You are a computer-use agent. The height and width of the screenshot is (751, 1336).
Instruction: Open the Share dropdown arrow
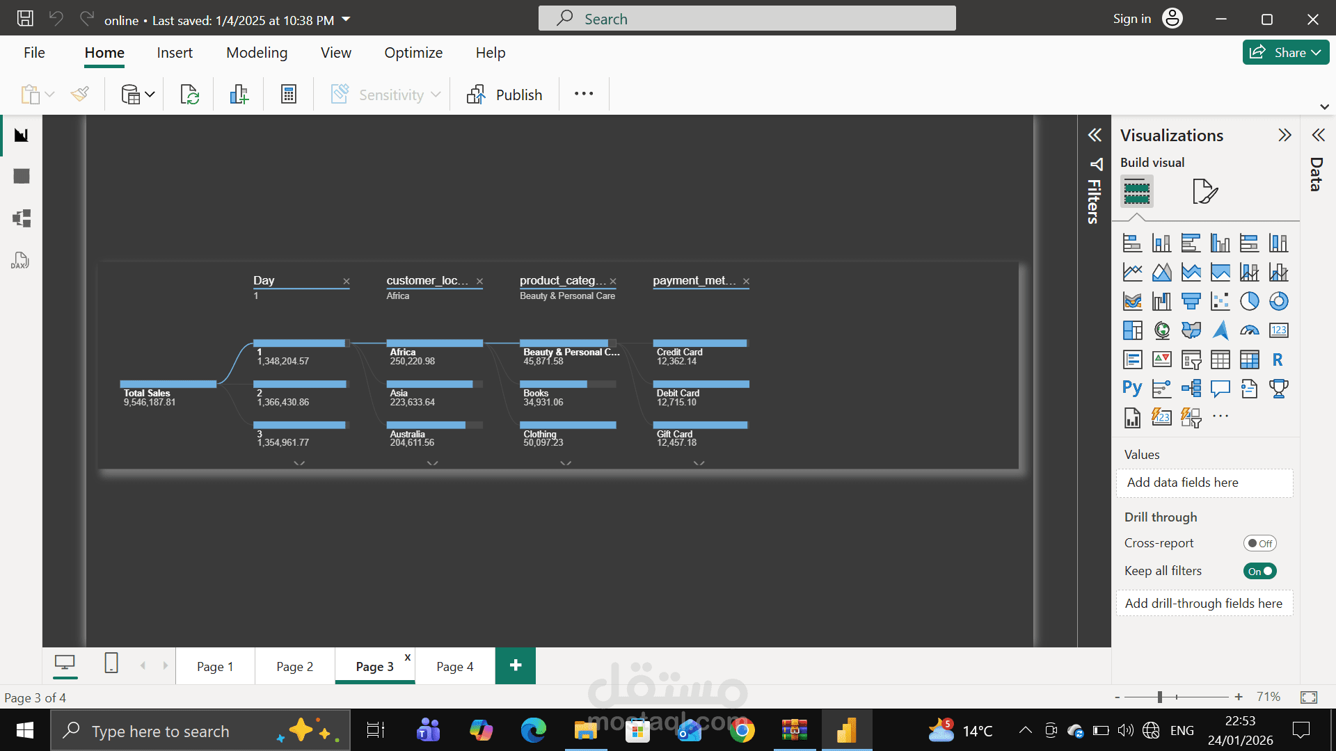[x=1316, y=53]
